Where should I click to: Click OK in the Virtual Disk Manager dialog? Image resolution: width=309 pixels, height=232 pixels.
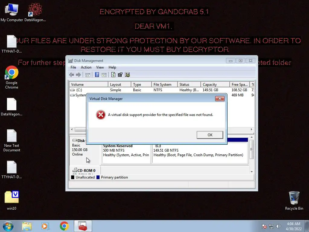210,135
